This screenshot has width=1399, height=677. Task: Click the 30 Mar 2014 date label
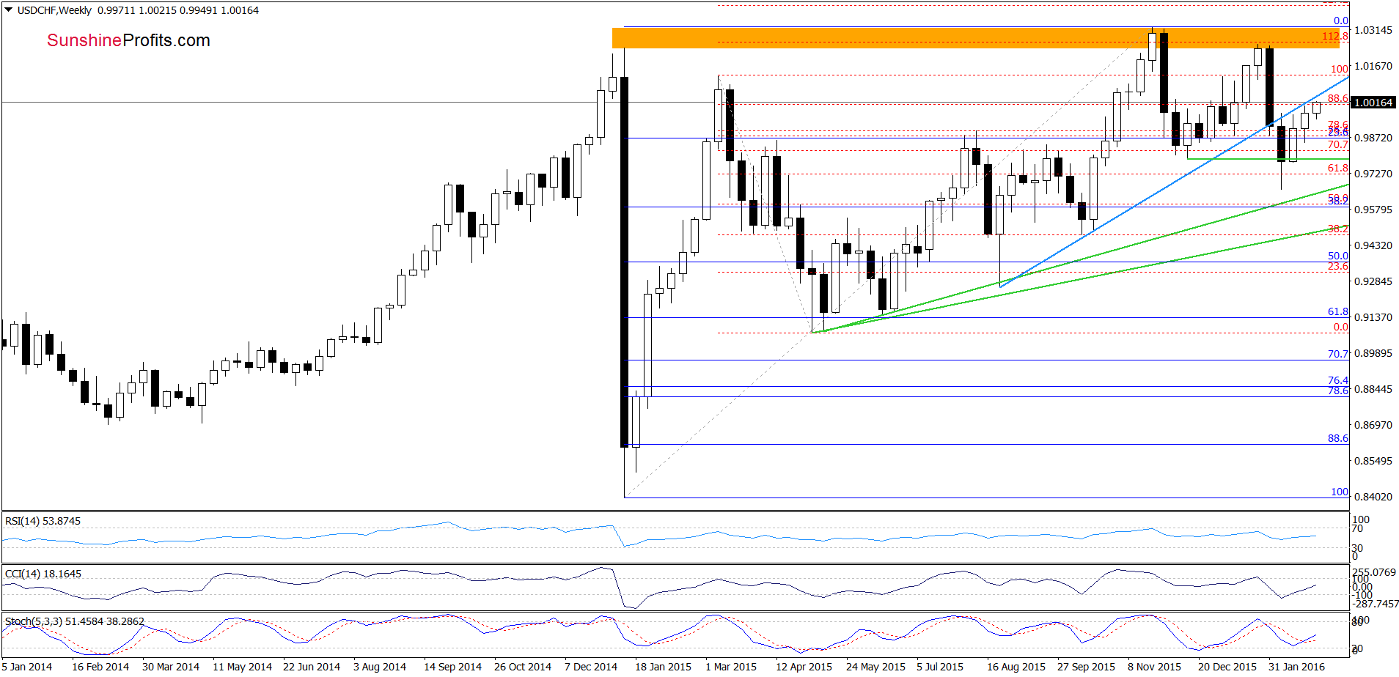(171, 667)
